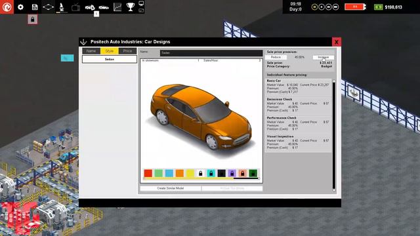
Task: Click the locked purple color swatch
Action: click(x=232, y=173)
